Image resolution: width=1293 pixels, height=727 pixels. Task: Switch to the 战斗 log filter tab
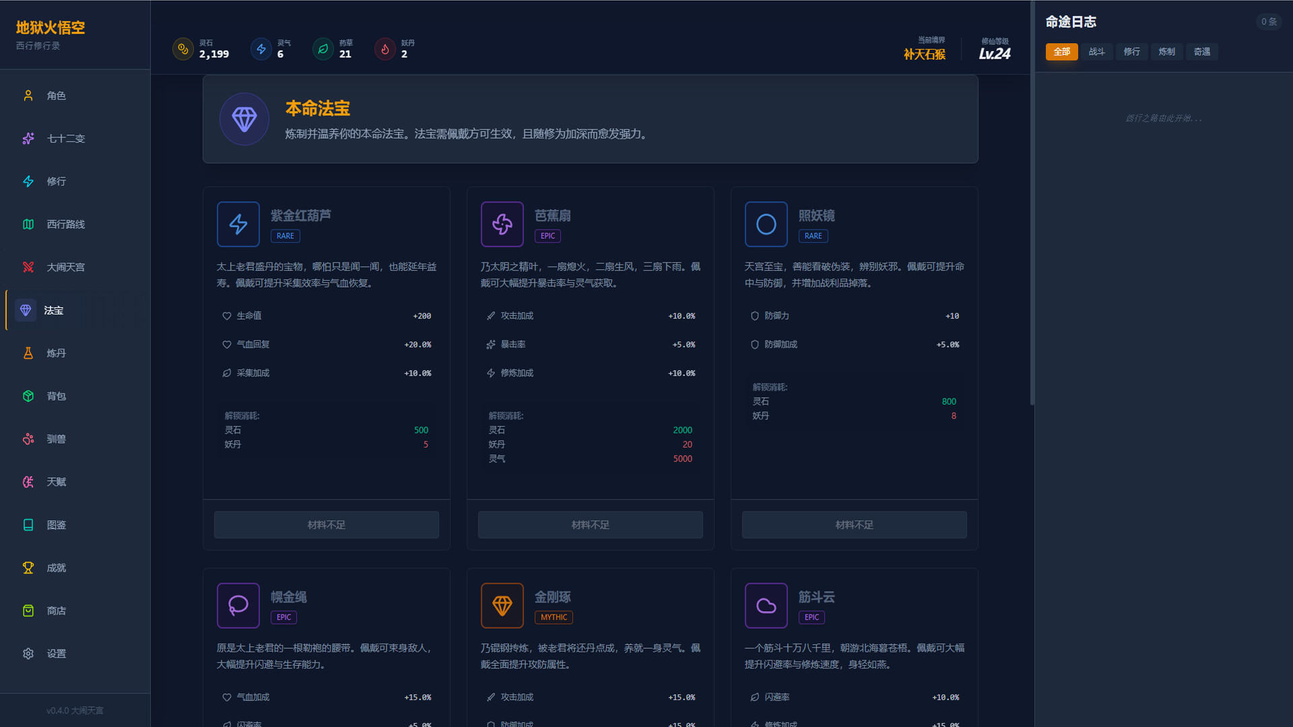(x=1096, y=51)
